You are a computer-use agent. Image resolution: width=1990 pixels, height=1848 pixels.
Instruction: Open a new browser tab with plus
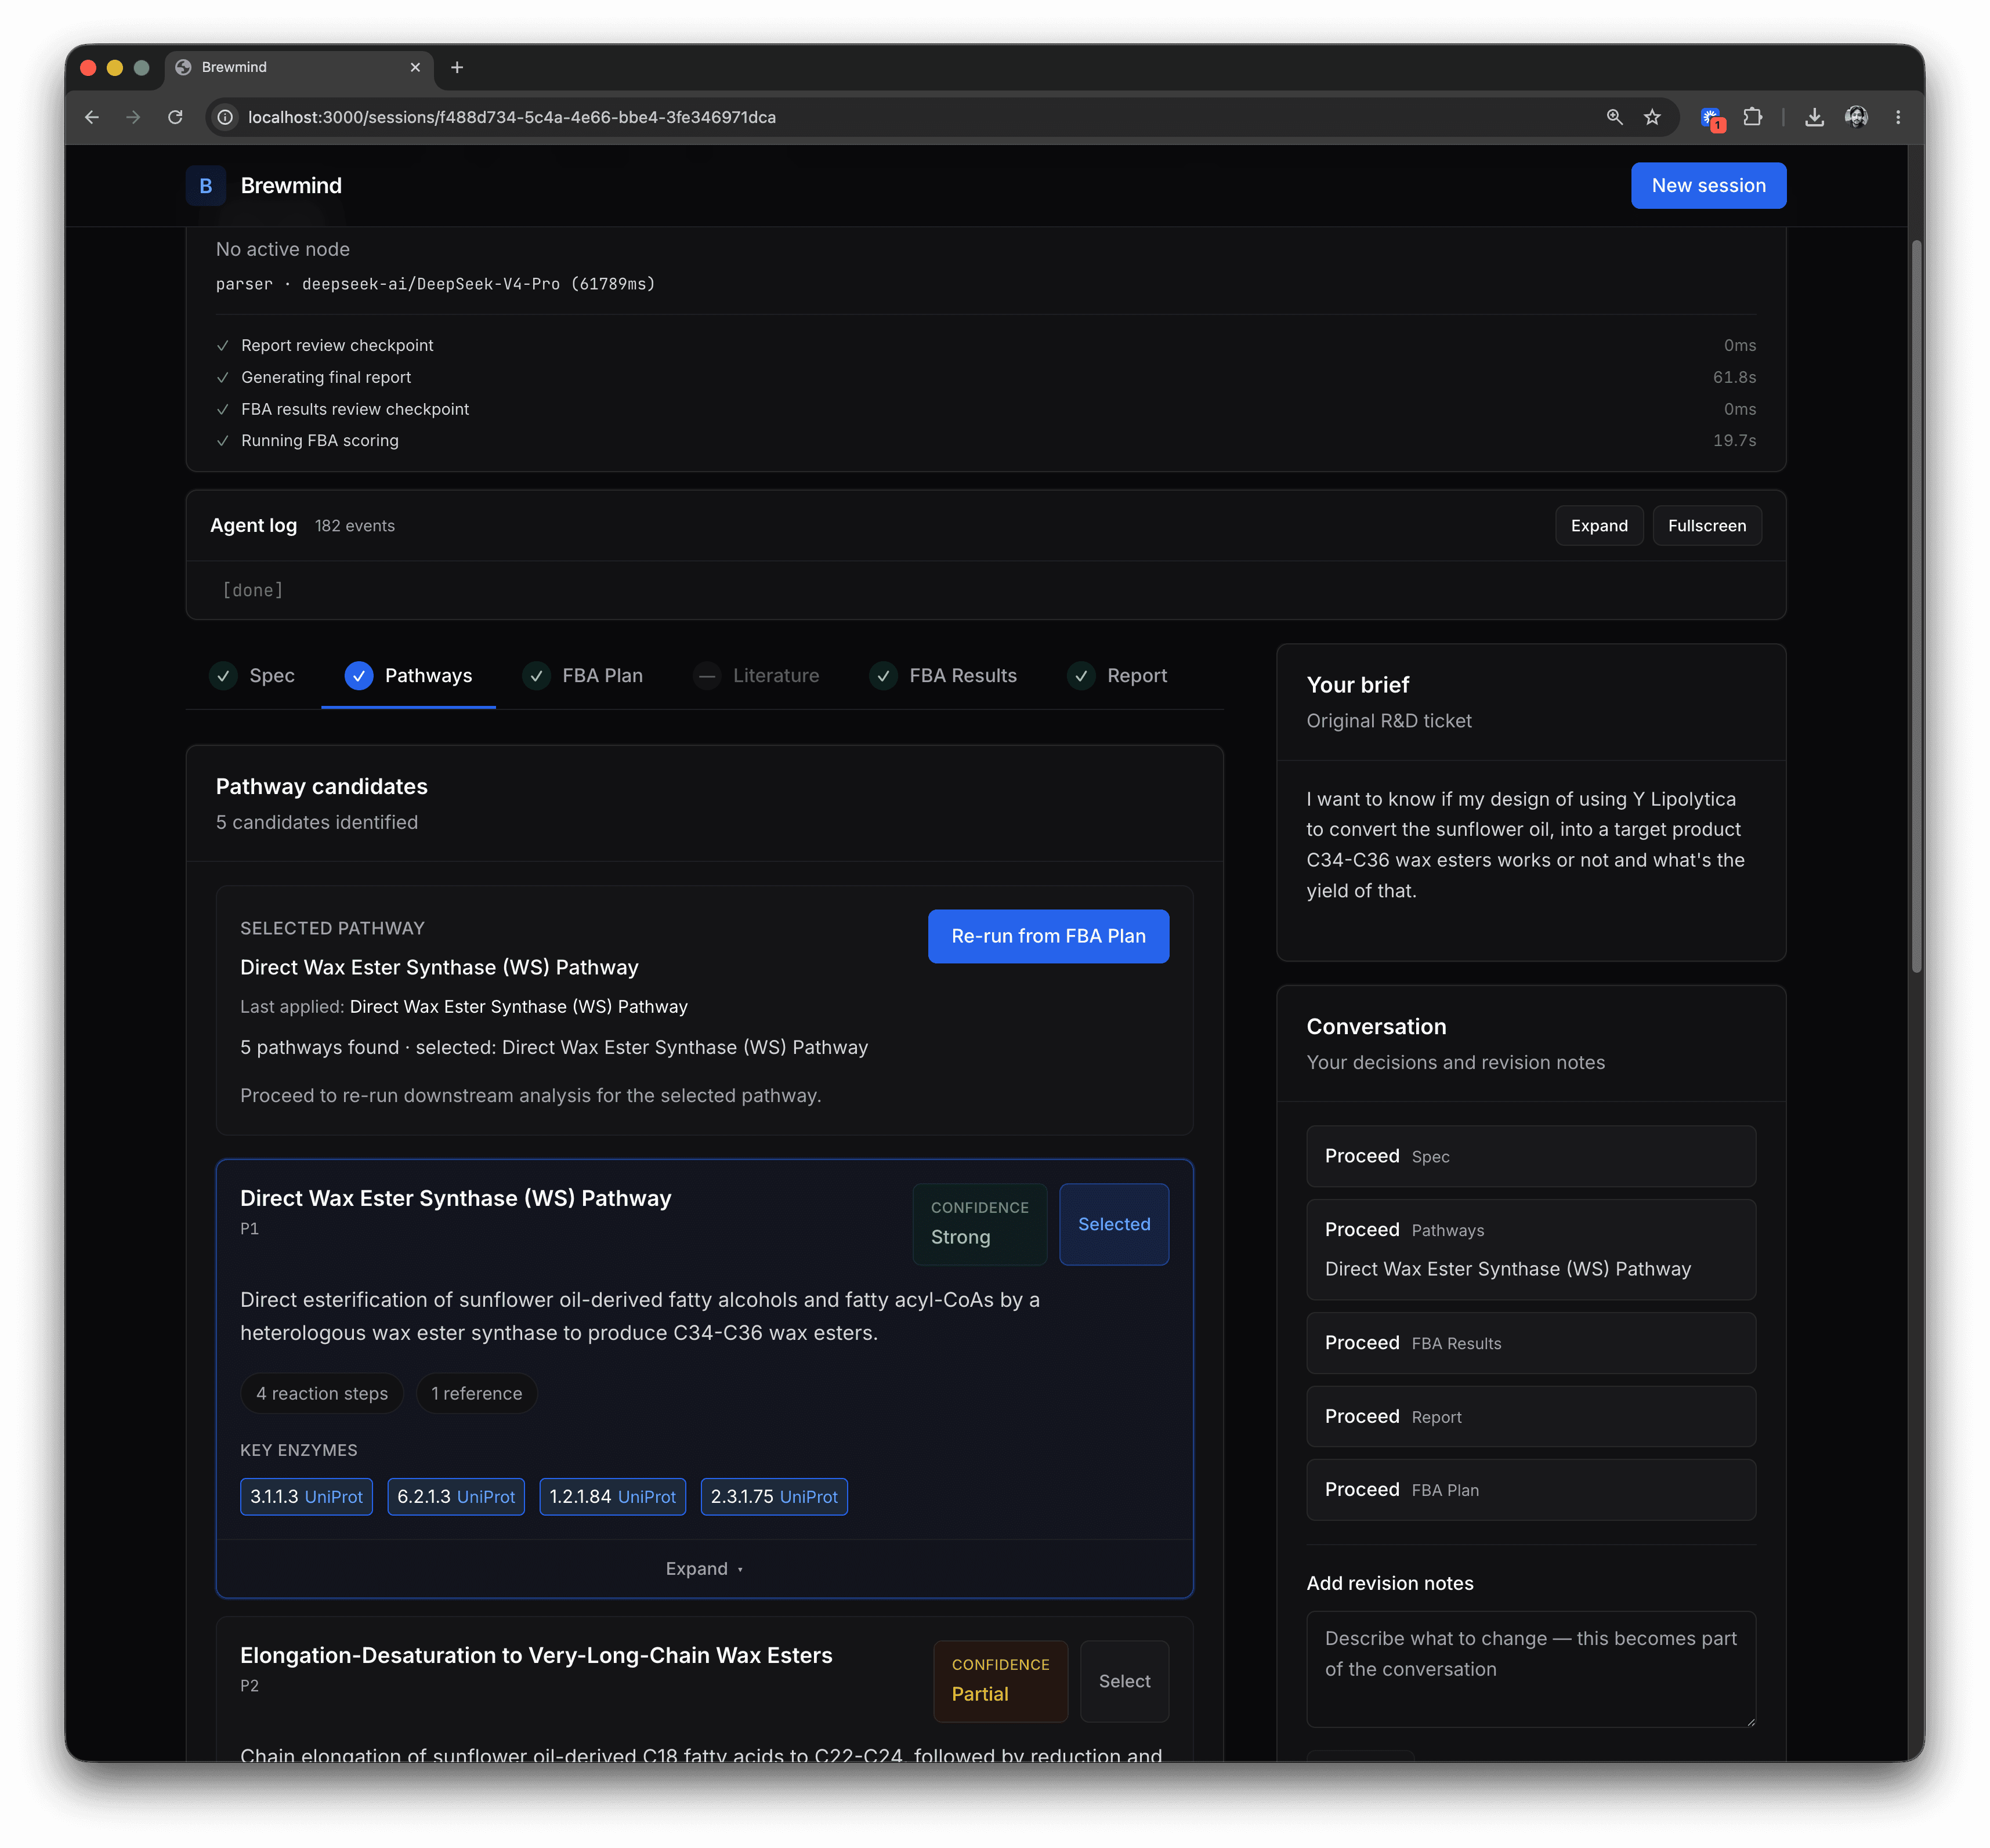pos(457,67)
